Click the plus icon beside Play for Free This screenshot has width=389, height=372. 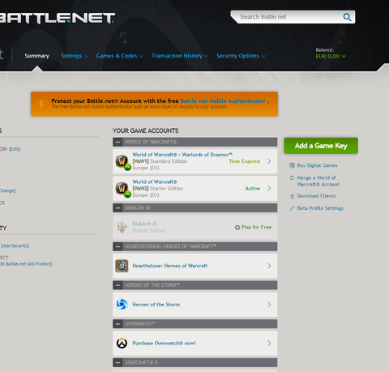tap(237, 228)
